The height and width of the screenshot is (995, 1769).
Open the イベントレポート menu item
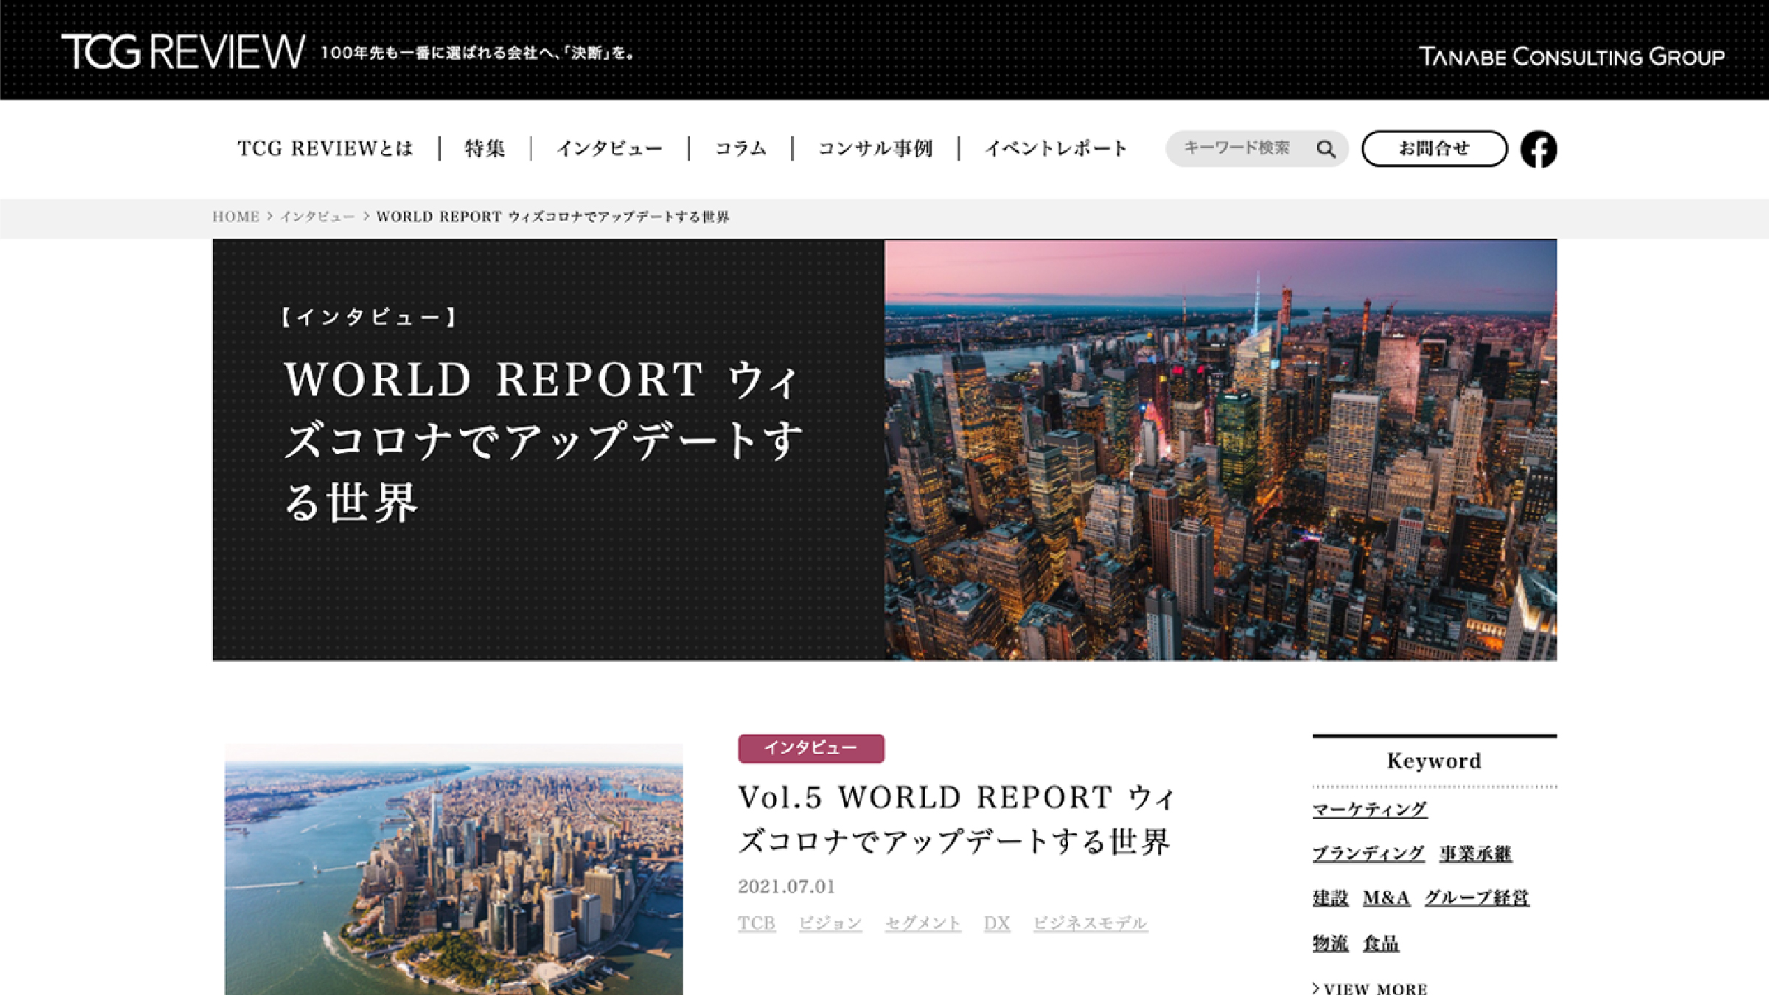[1056, 149]
